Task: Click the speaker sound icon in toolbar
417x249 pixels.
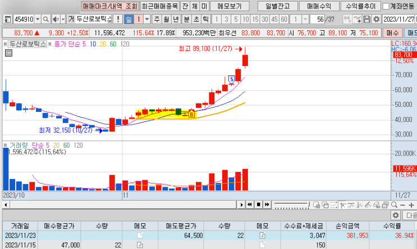Action: 56,20
